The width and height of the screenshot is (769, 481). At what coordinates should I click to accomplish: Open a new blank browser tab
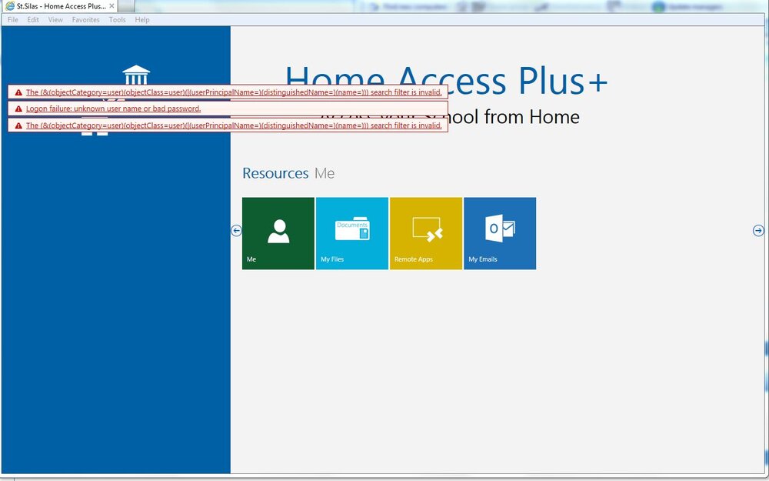(x=127, y=6)
